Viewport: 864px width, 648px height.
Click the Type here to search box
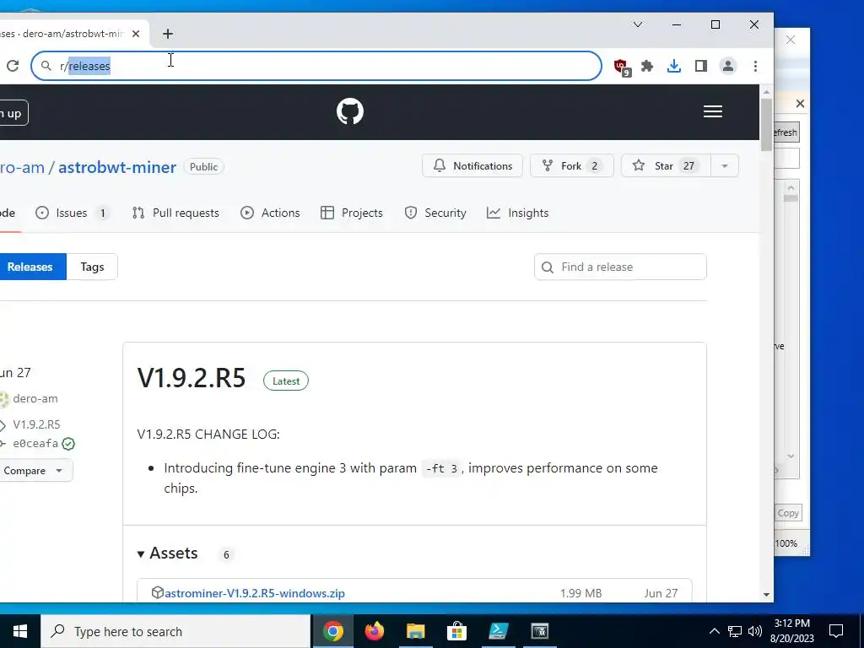(x=175, y=631)
